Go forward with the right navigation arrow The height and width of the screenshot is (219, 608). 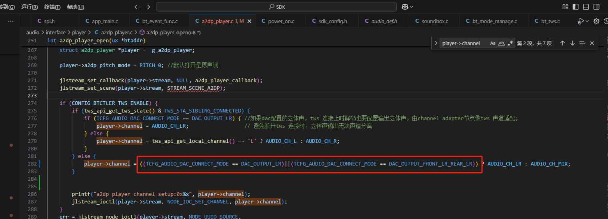point(148,7)
